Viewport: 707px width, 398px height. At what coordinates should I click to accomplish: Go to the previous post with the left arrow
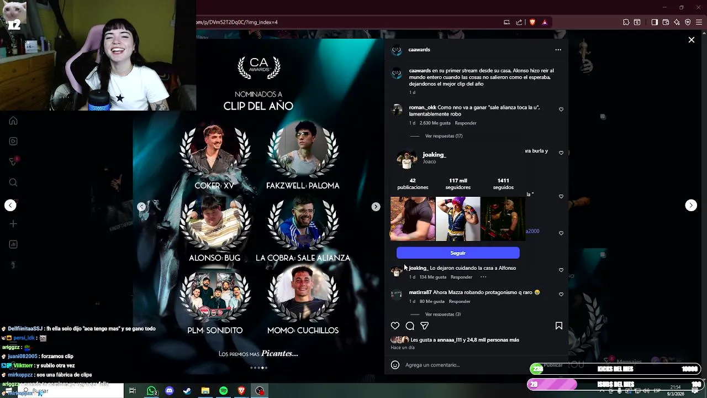(10, 205)
